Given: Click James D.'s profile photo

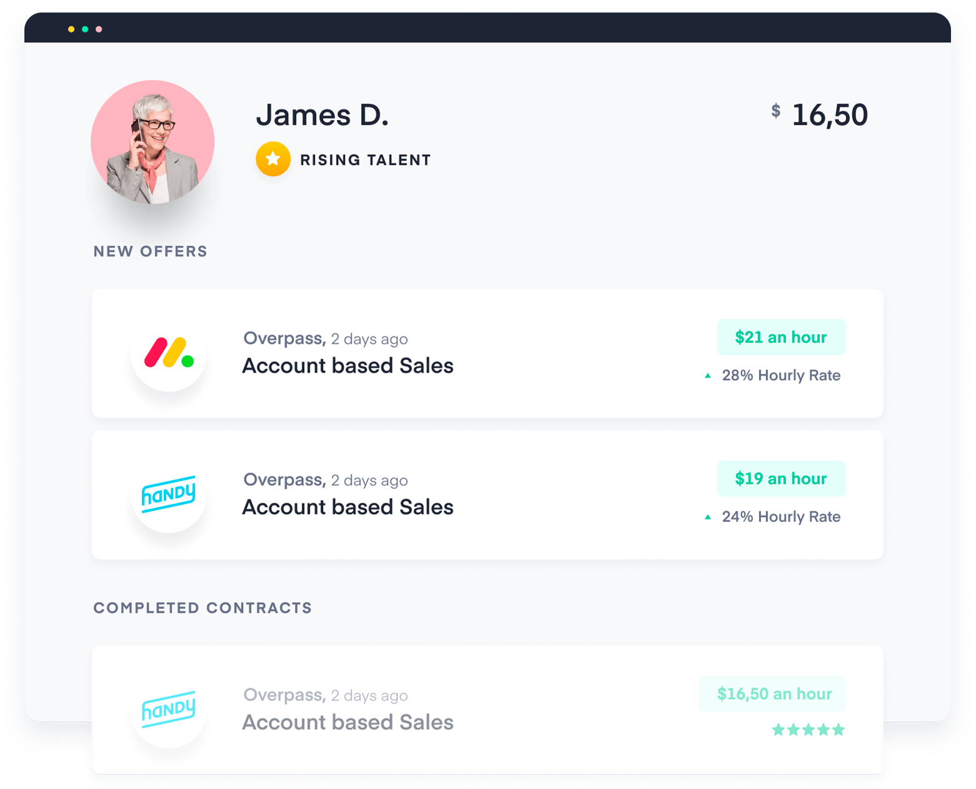Looking at the screenshot, I should [x=152, y=142].
